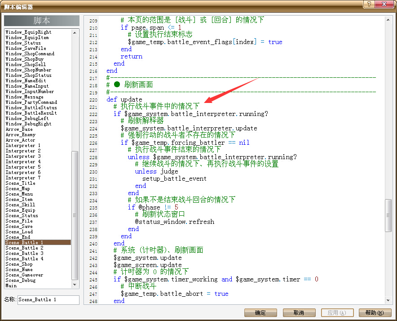Open the Window_SaveFile script

26,49
